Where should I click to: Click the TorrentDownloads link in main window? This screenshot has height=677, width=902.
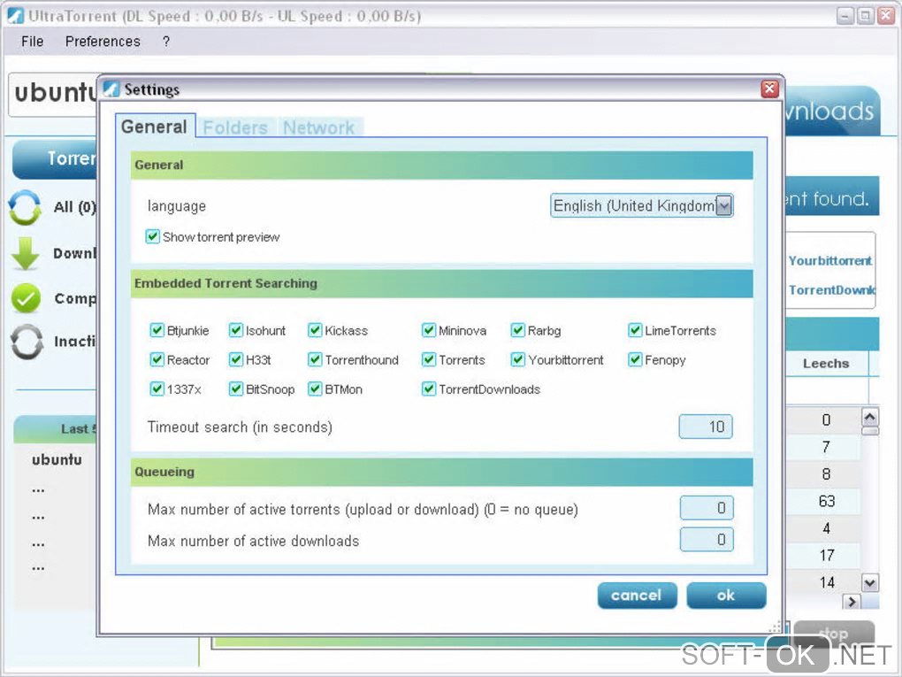(832, 290)
